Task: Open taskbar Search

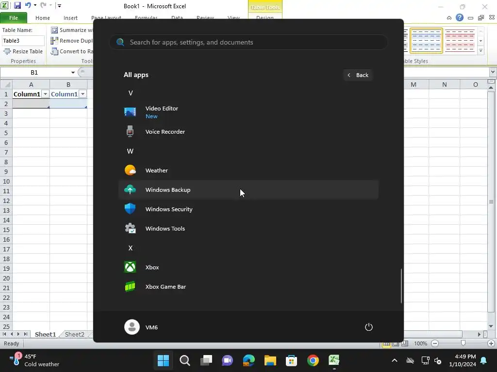Action: tap(185, 360)
